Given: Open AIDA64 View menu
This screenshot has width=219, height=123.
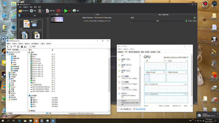Looking at the screenshot, I should 15,44.
